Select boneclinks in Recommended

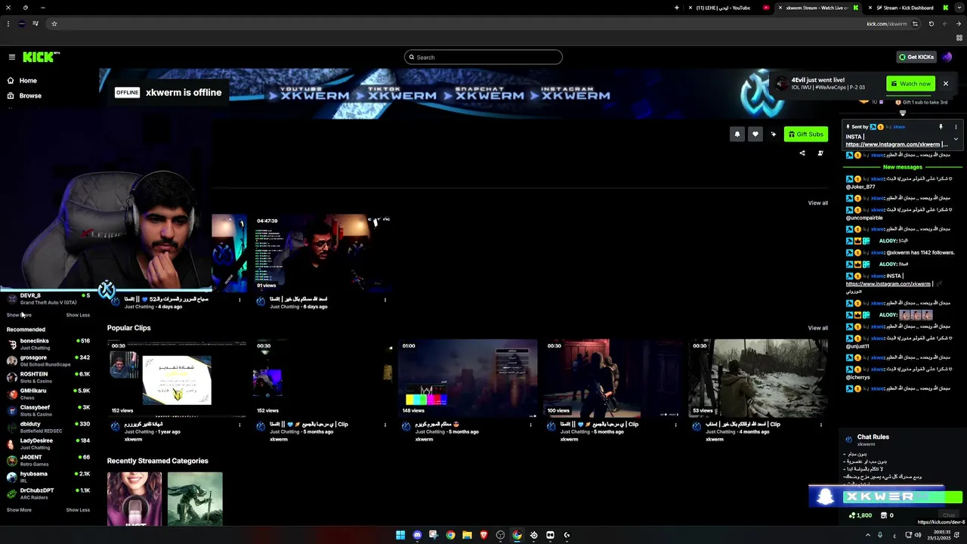pos(48,344)
